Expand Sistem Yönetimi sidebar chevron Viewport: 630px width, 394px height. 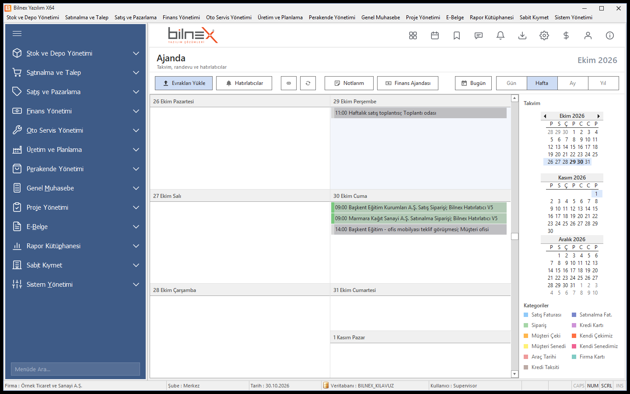click(136, 285)
